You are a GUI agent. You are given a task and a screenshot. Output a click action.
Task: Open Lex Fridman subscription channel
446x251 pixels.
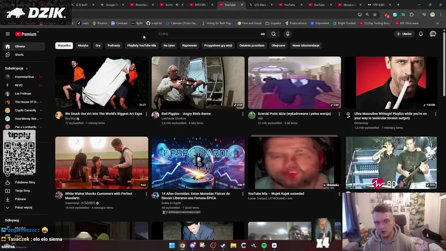pos(24,93)
